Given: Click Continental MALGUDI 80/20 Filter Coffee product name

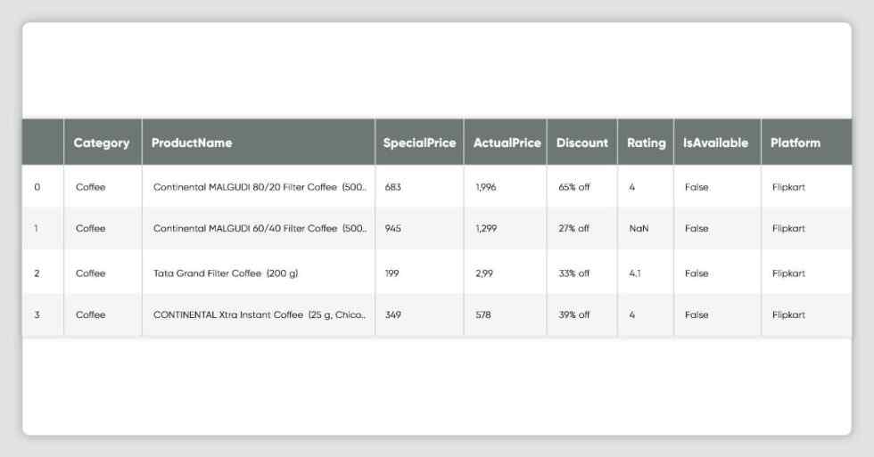Looking at the screenshot, I should tap(260, 187).
